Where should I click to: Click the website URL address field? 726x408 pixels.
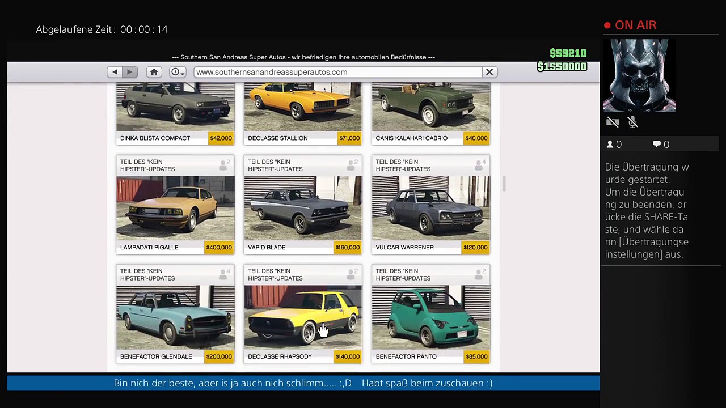[x=337, y=72]
